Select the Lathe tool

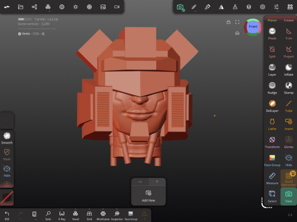point(272,124)
